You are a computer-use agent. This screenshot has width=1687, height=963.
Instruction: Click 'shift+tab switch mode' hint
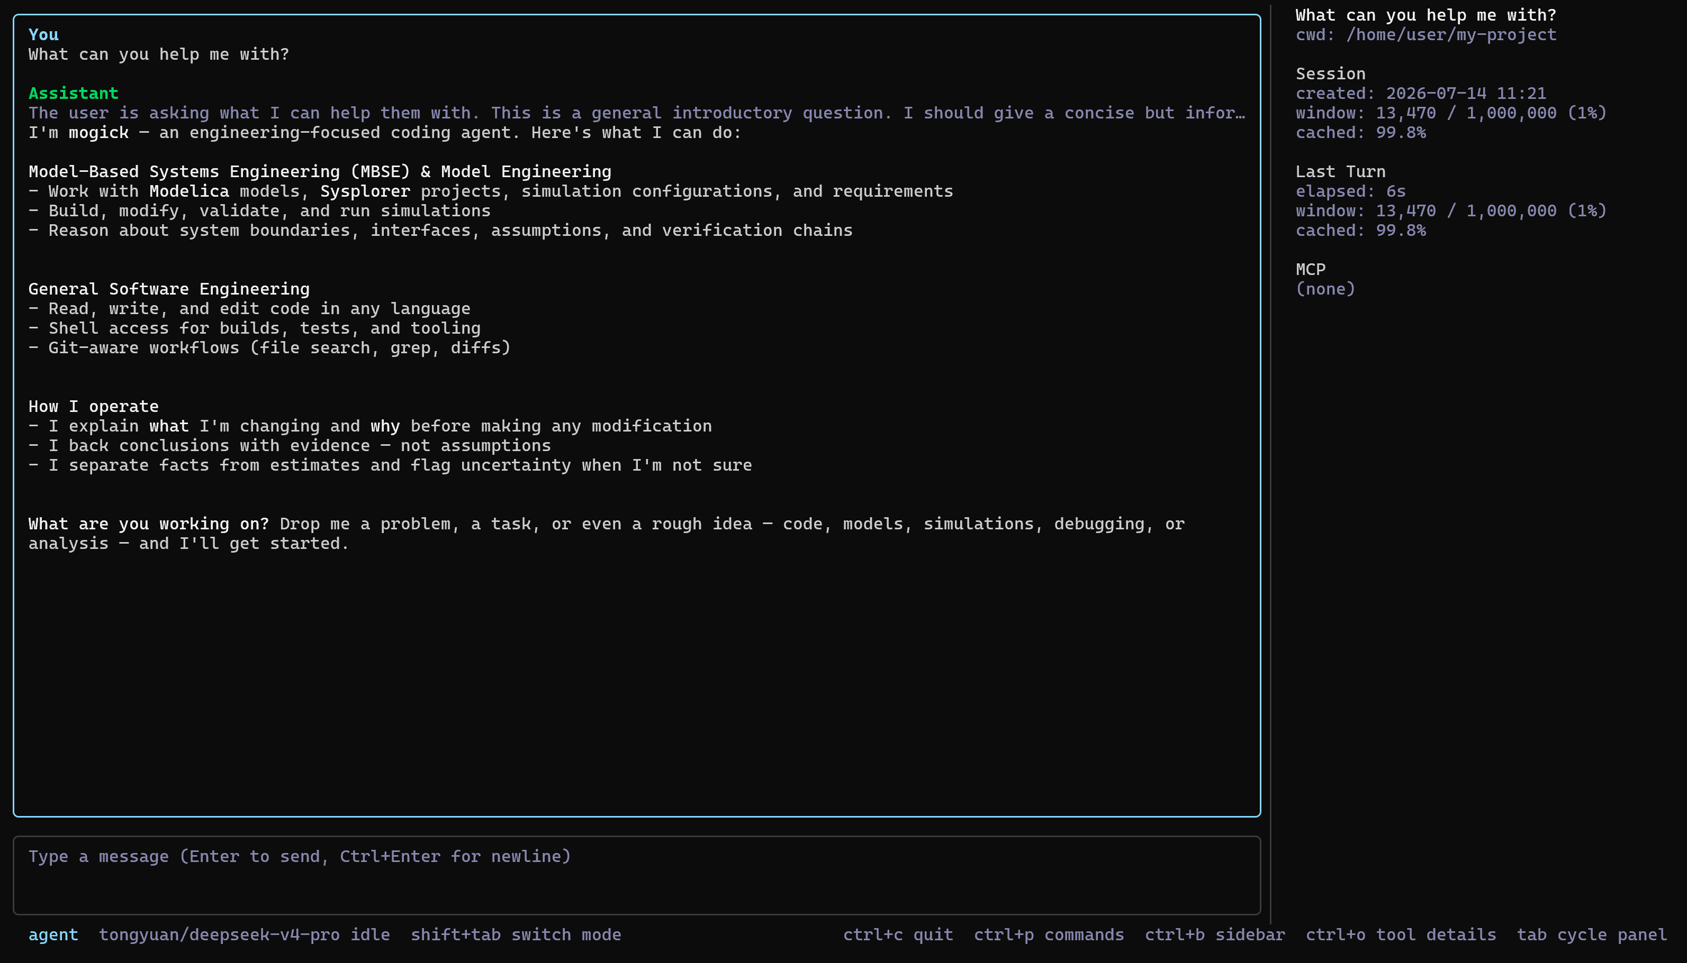coord(516,934)
